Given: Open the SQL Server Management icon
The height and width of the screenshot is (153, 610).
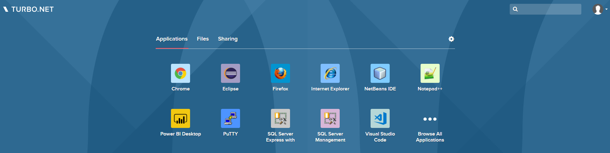Looking at the screenshot, I should [x=330, y=118].
